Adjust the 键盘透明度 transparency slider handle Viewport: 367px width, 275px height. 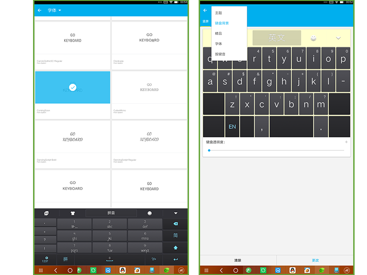(209, 150)
